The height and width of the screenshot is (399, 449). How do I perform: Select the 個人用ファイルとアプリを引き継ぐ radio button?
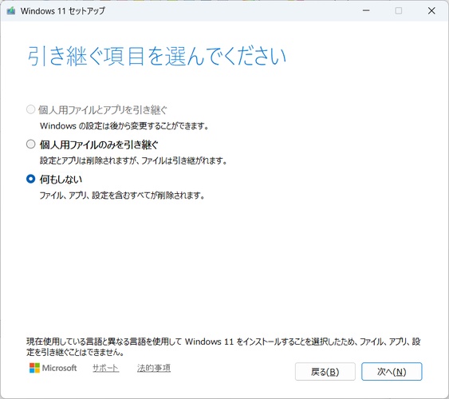(x=30, y=109)
